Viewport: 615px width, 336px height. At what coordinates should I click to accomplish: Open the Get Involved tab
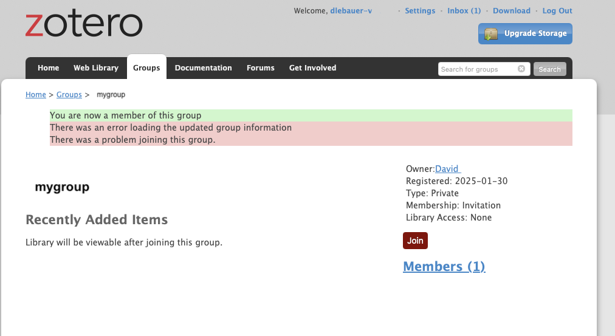(x=312, y=68)
